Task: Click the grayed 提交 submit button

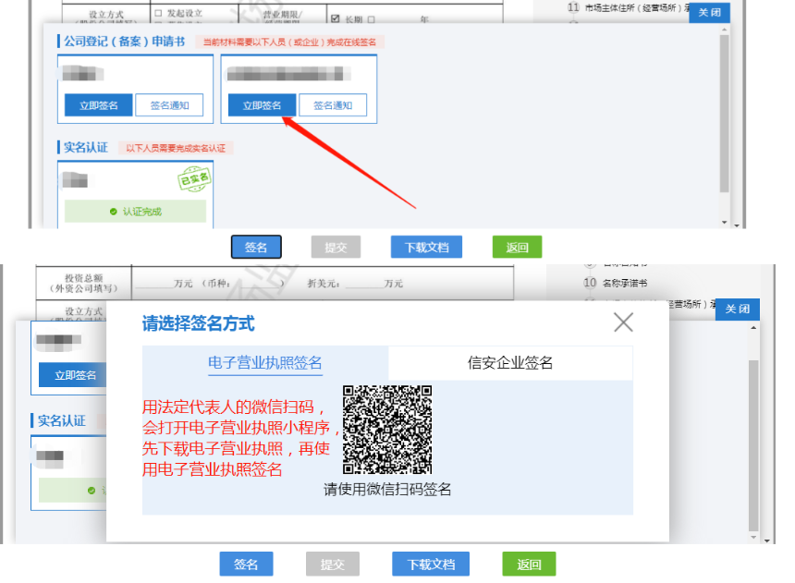Action: [332, 564]
